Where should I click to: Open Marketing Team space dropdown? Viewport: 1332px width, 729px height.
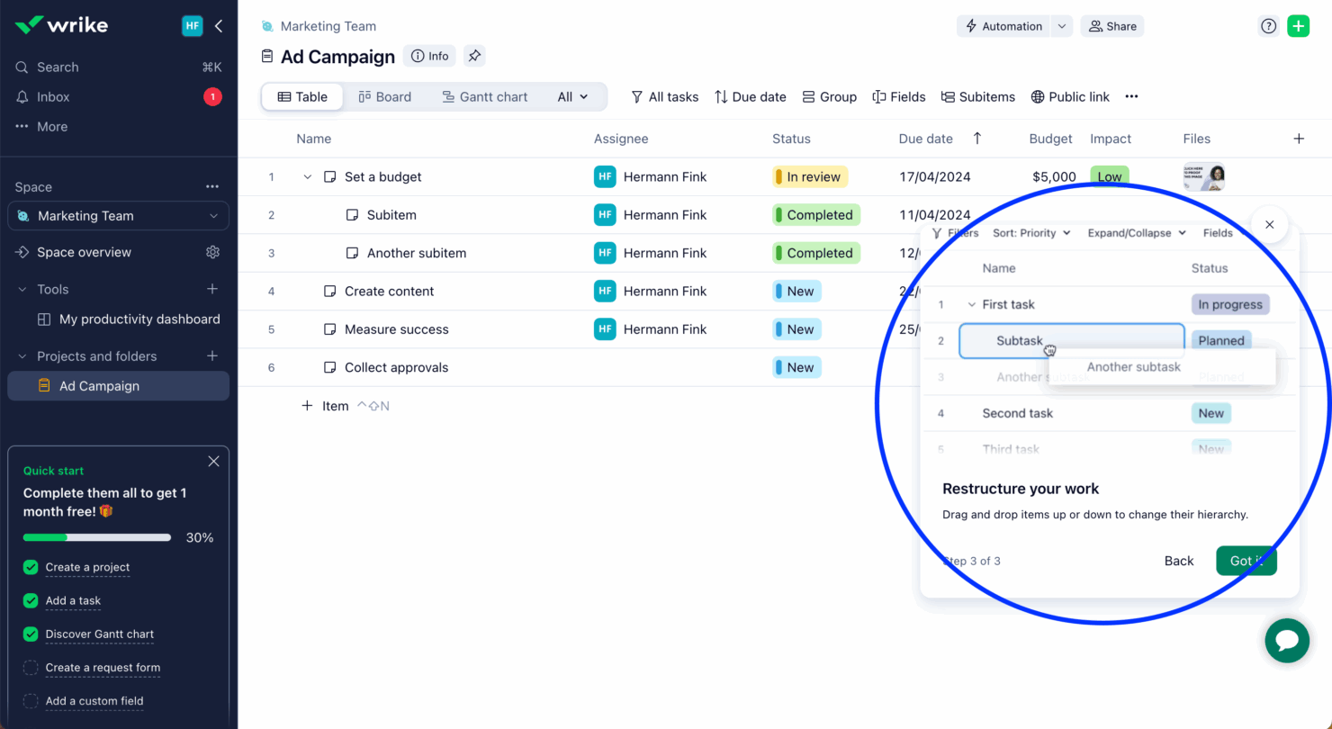(x=118, y=216)
